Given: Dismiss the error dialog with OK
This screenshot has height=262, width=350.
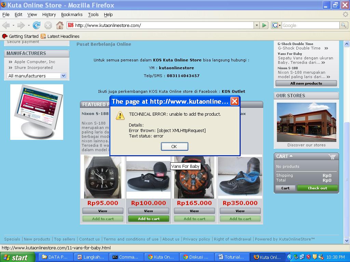Looking at the screenshot, I should pos(174,146).
